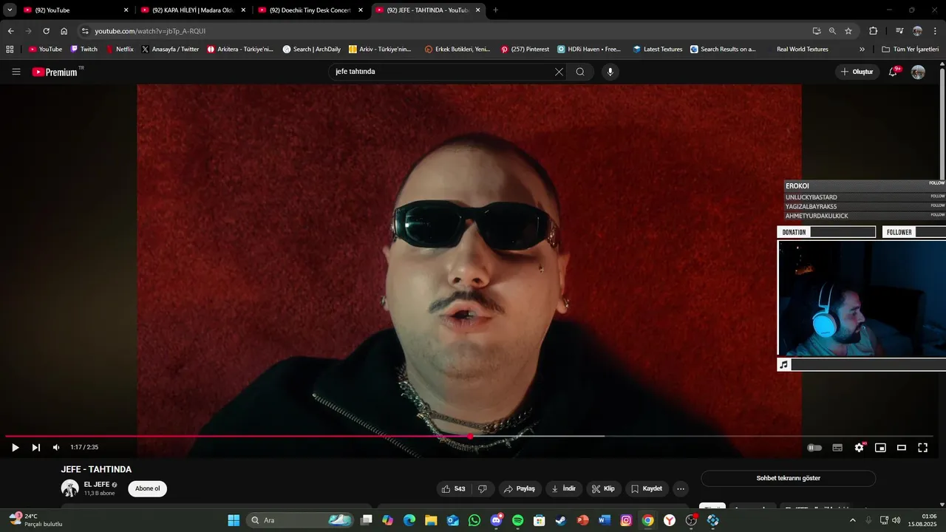Screen dimensions: 946x532
Task: Go back in browser history
Action: click(10, 31)
